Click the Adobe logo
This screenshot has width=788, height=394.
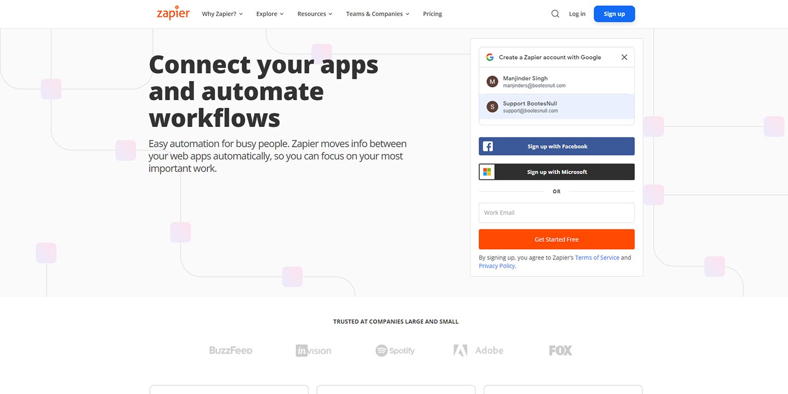[478, 351]
